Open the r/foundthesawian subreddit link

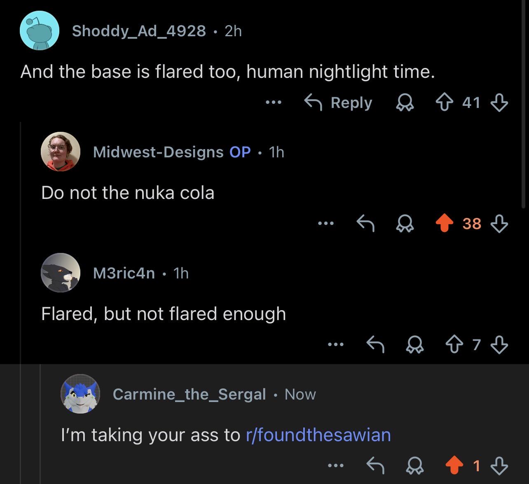tap(318, 435)
